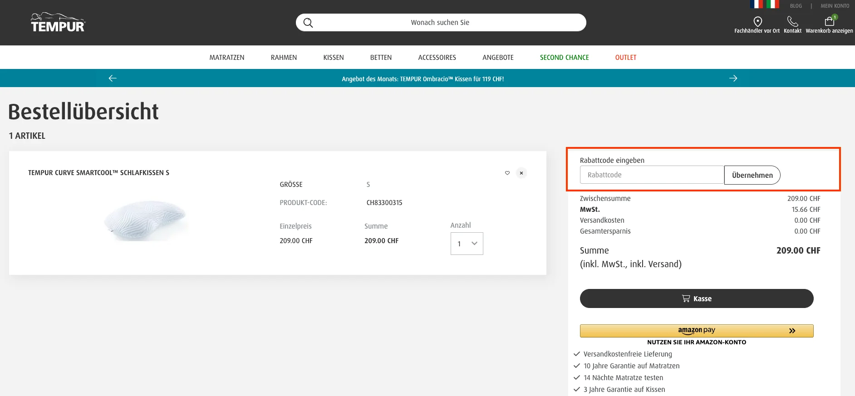Remove the pillow with the X icon
855x396 pixels.
[521, 173]
